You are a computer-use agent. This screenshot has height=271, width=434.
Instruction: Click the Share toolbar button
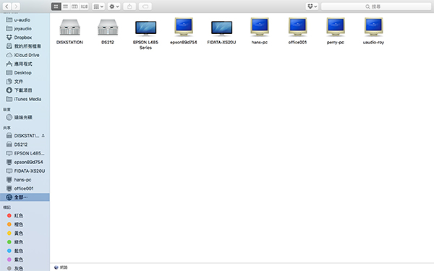coord(129,7)
